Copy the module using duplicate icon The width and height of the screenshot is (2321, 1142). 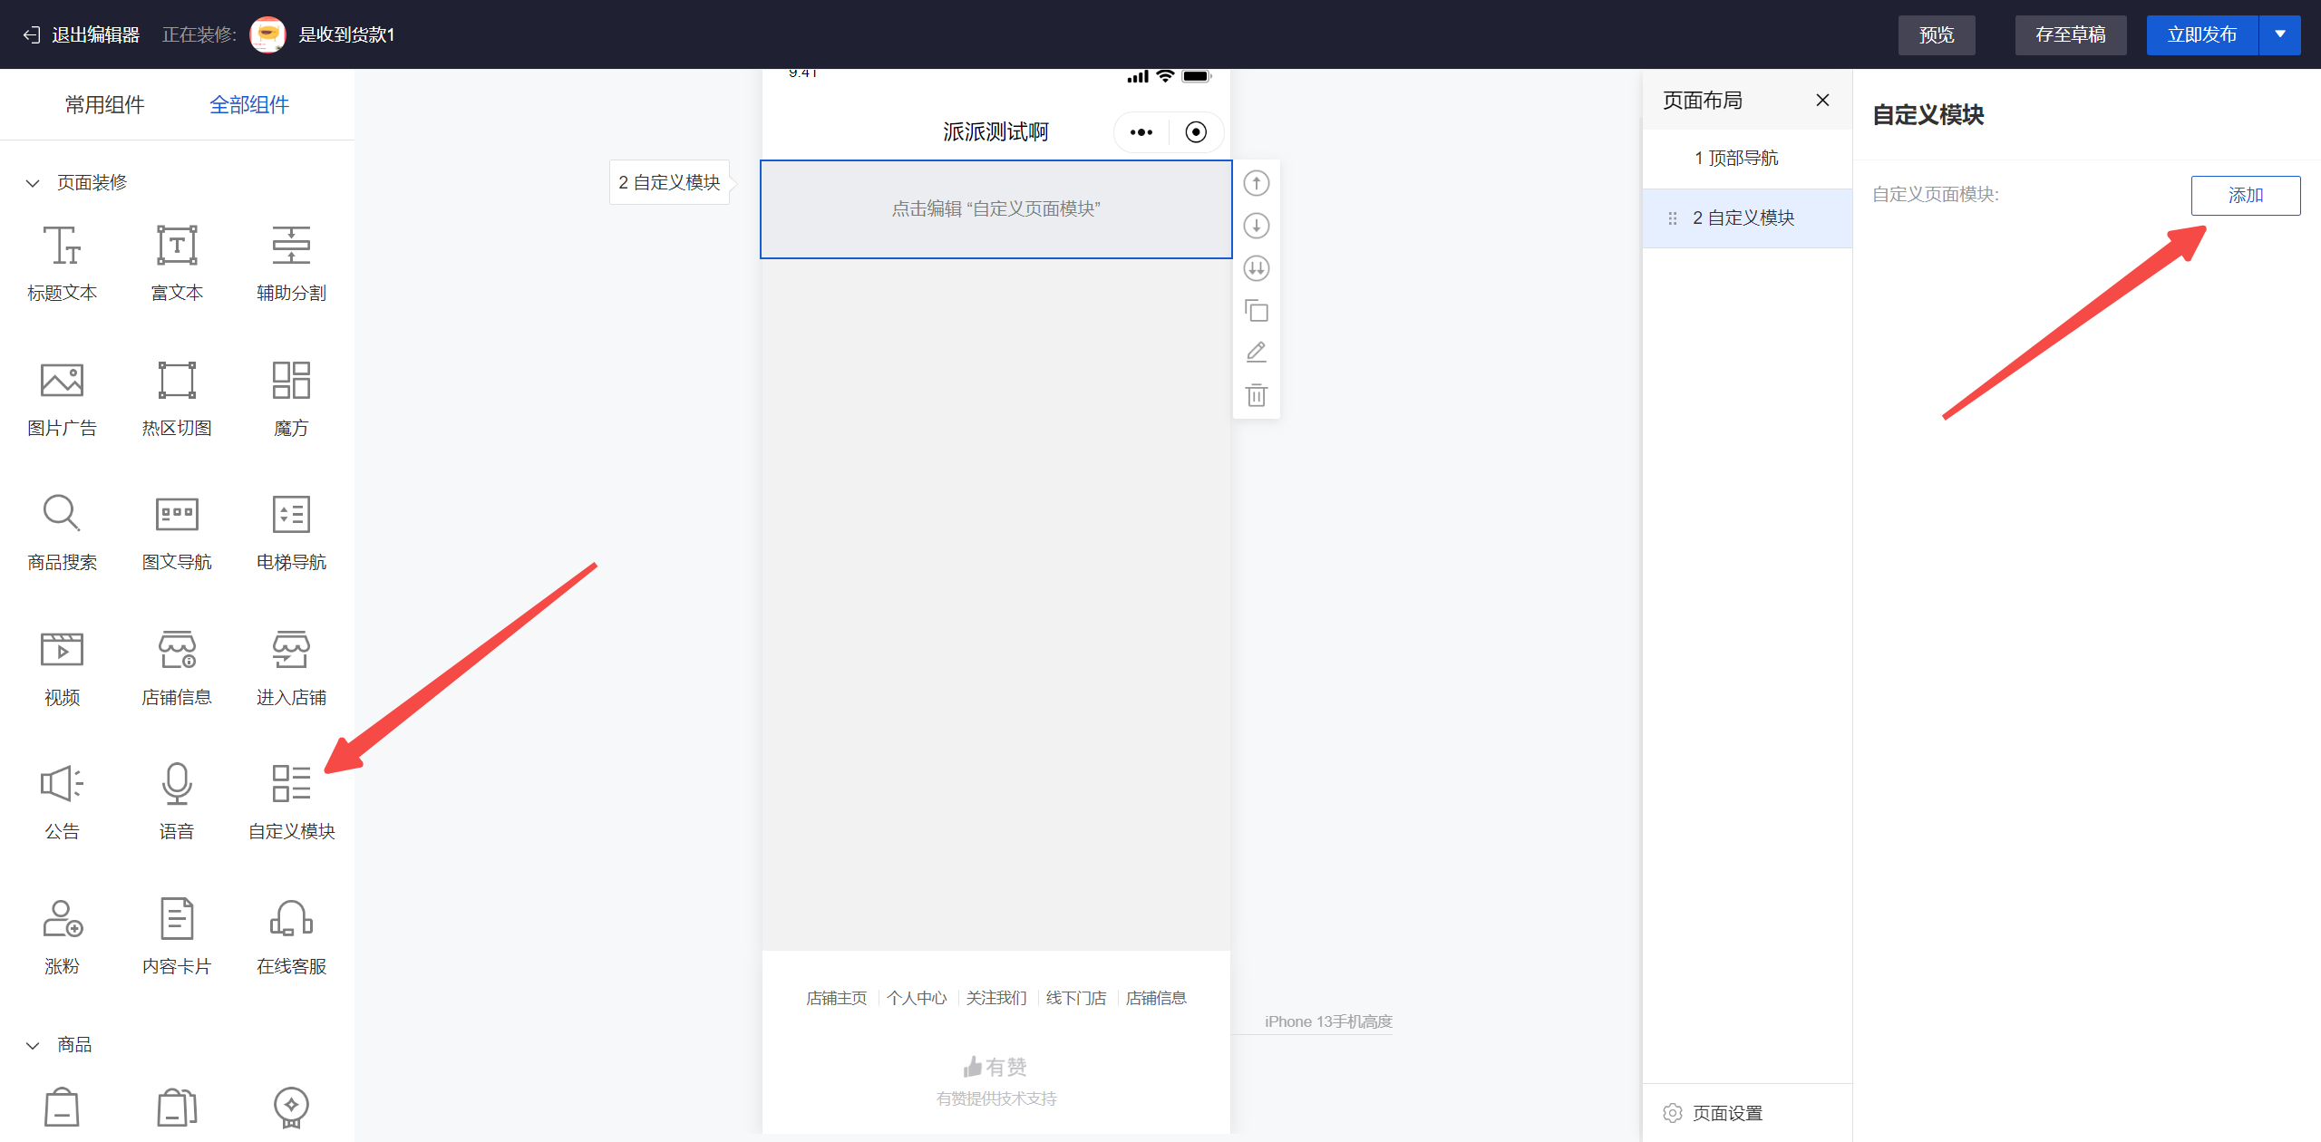pyautogui.click(x=1256, y=310)
